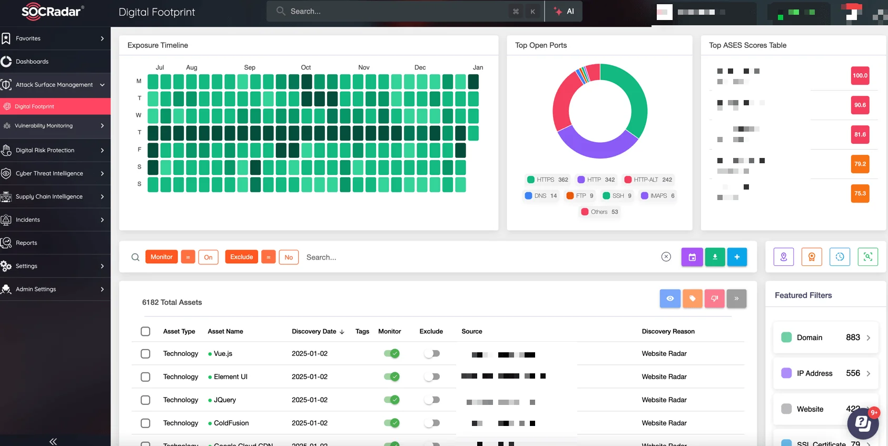Click the orange tag bulk action button
Image resolution: width=888 pixels, height=446 pixels.
693,299
